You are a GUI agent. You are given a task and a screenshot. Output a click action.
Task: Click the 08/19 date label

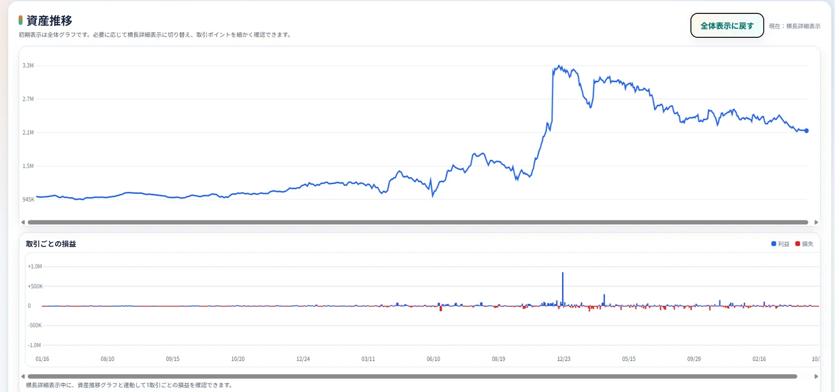click(x=499, y=359)
